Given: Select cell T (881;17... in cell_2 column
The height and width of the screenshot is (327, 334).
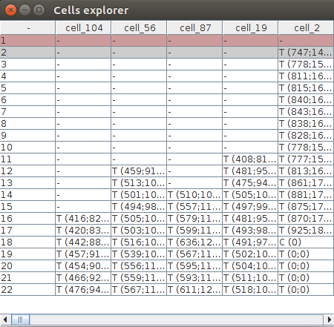Looking at the screenshot, I should [x=306, y=195].
